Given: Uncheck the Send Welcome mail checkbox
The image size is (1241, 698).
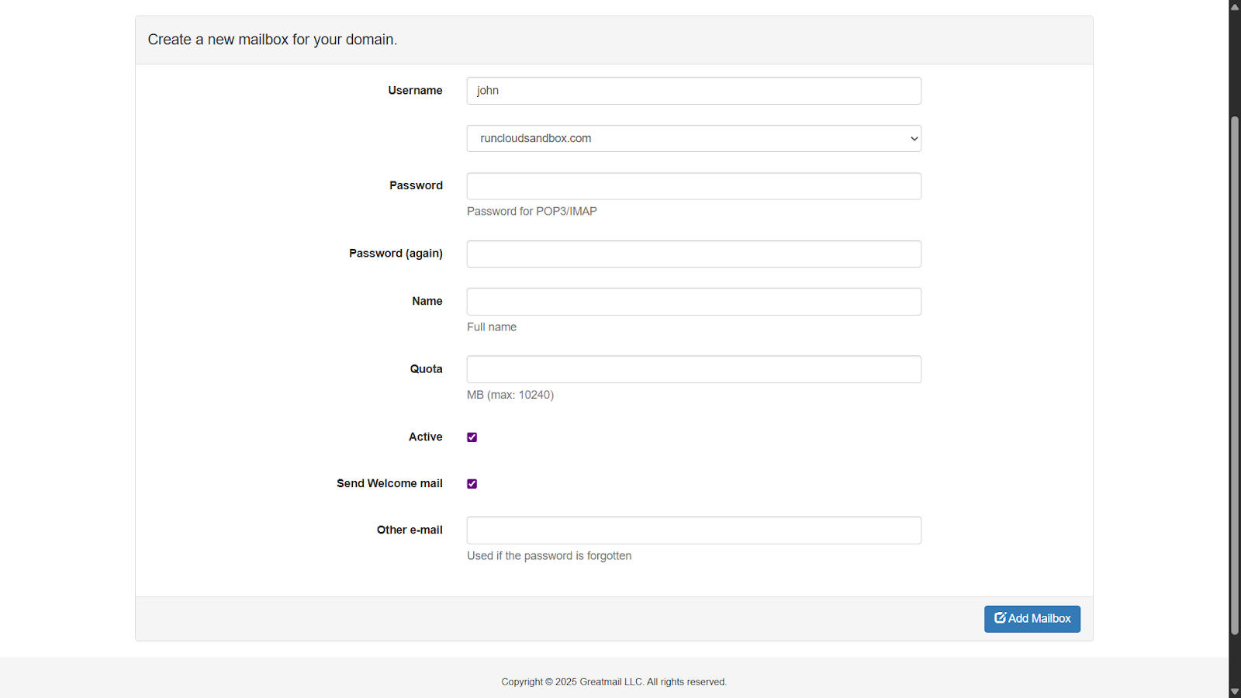Looking at the screenshot, I should pyautogui.click(x=472, y=484).
